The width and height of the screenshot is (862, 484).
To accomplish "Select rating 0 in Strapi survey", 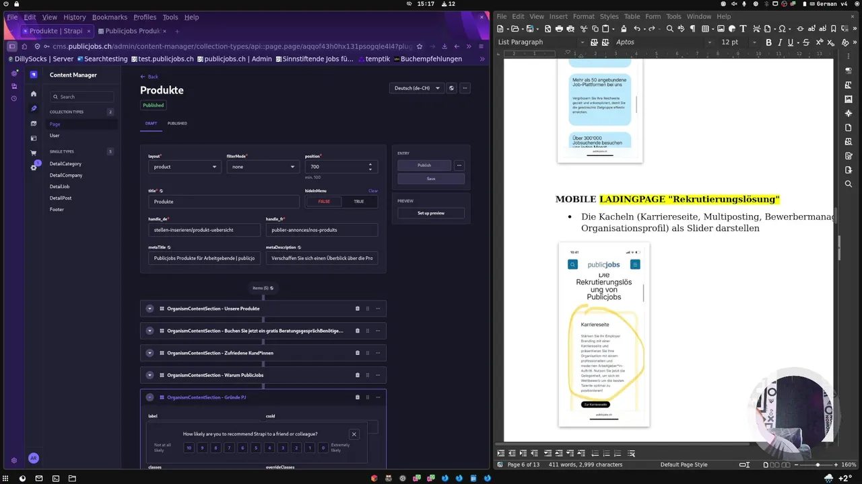I will [x=323, y=448].
